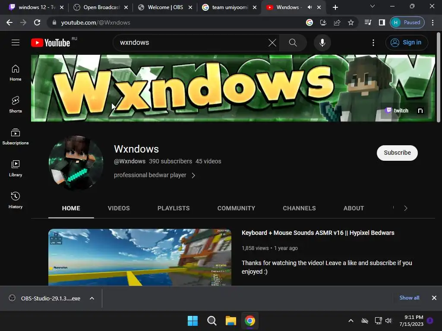Open Subscriptions in the sidebar
The height and width of the screenshot is (331, 442).
[16, 137]
